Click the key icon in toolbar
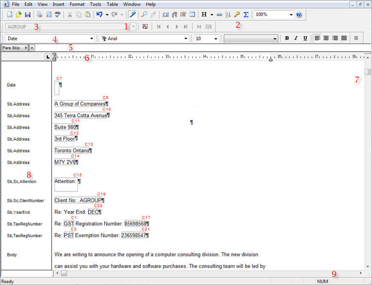The height and width of the screenshot is (285, 372). coord(237,15)
